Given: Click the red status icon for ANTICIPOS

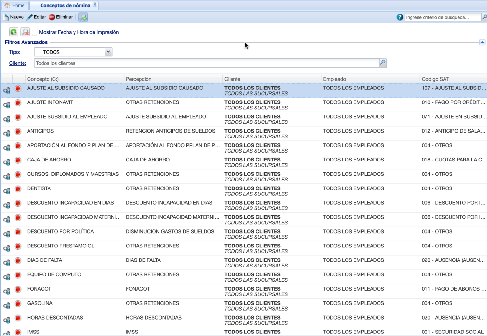Looking at the screenshot, I should (x=18, y=131).
